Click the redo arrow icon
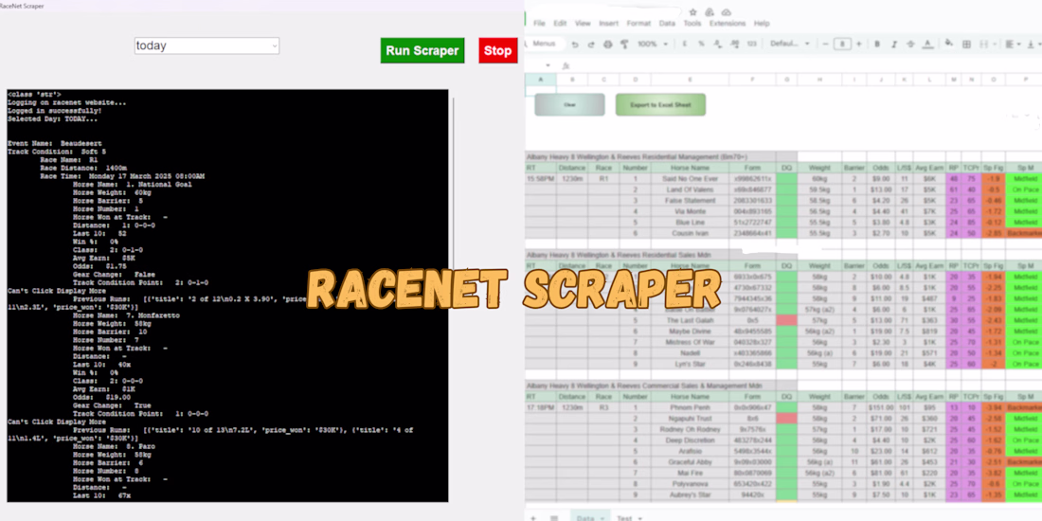Viewport: 1042px width, 521px height. (591, 44)
